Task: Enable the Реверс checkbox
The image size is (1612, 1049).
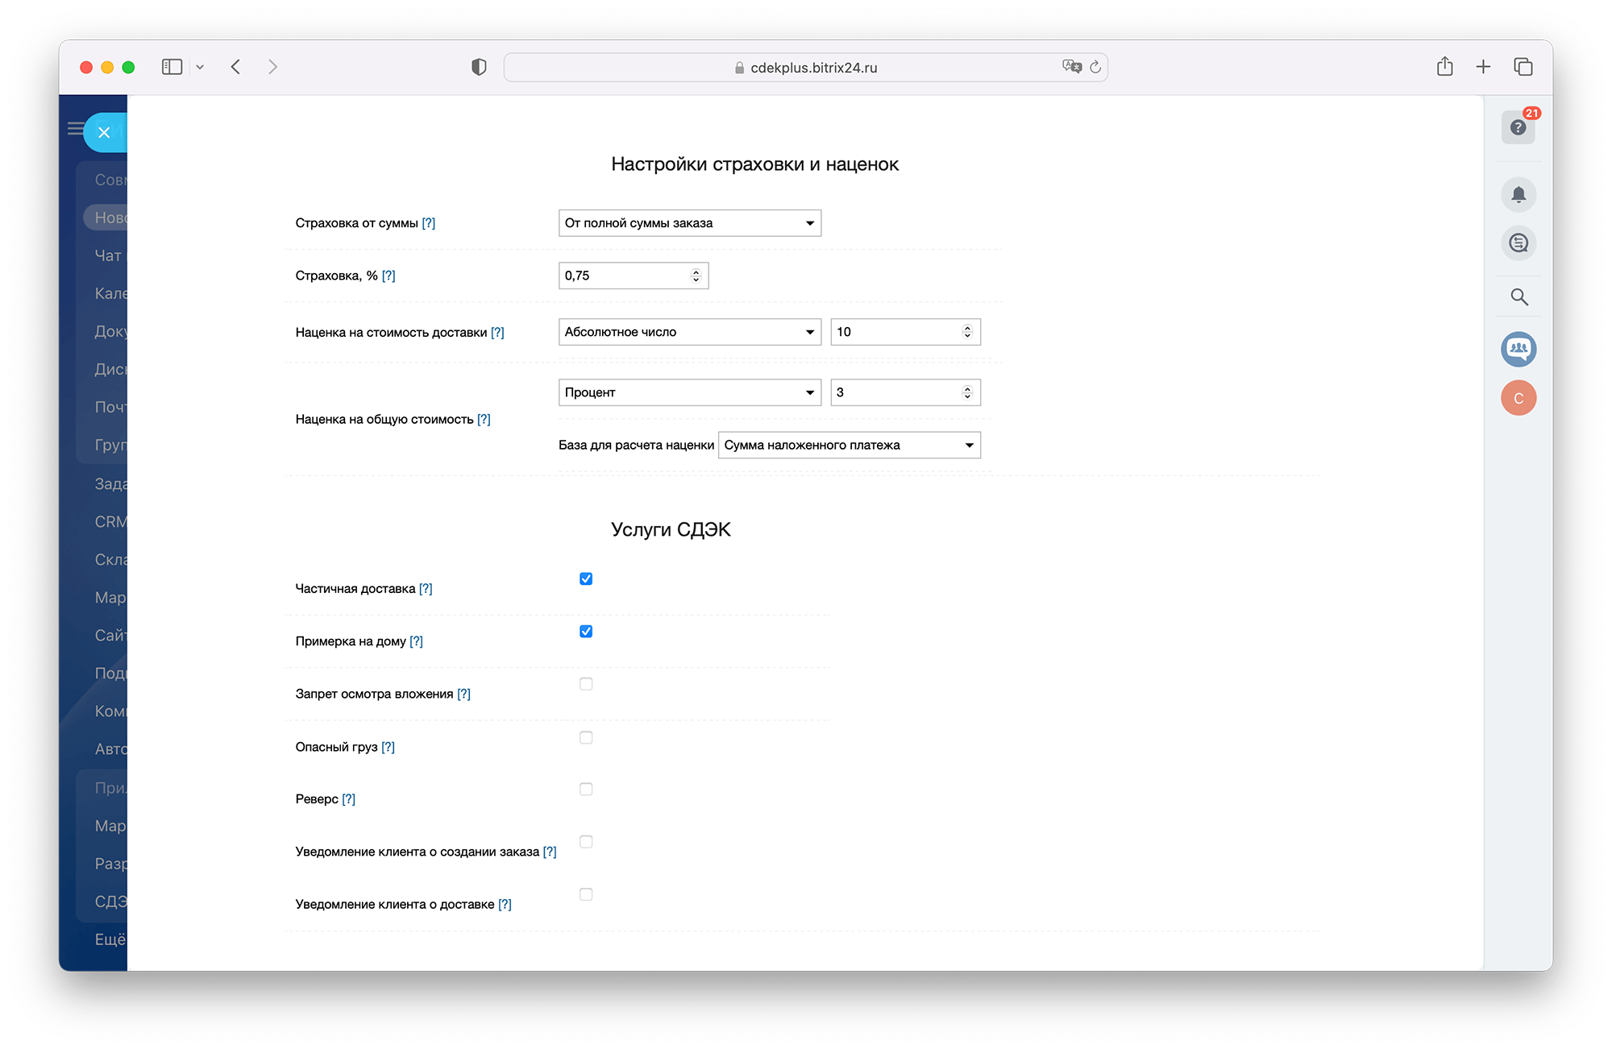Action: [586, 789]
